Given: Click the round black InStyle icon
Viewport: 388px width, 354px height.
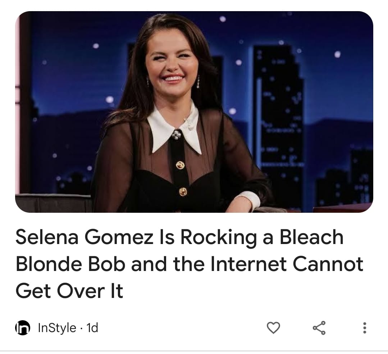Looking at the screenshot, I should coord(22,328).
